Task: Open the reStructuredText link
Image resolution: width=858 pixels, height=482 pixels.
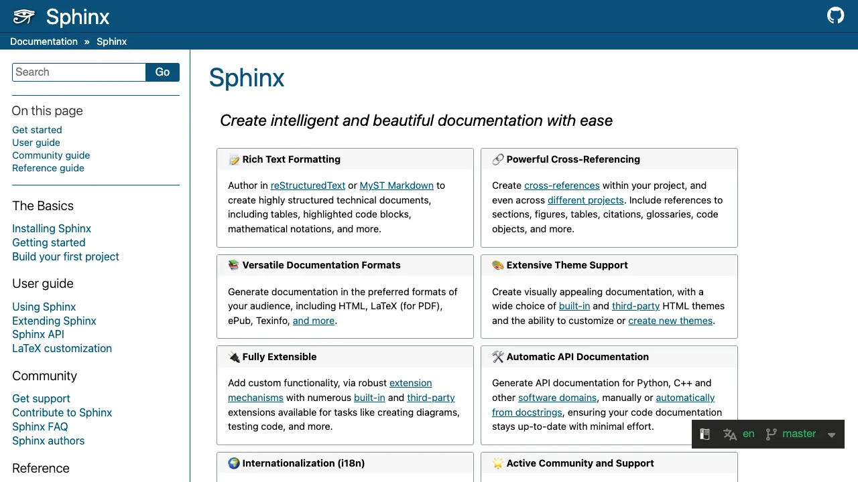Action: [308, 185]
